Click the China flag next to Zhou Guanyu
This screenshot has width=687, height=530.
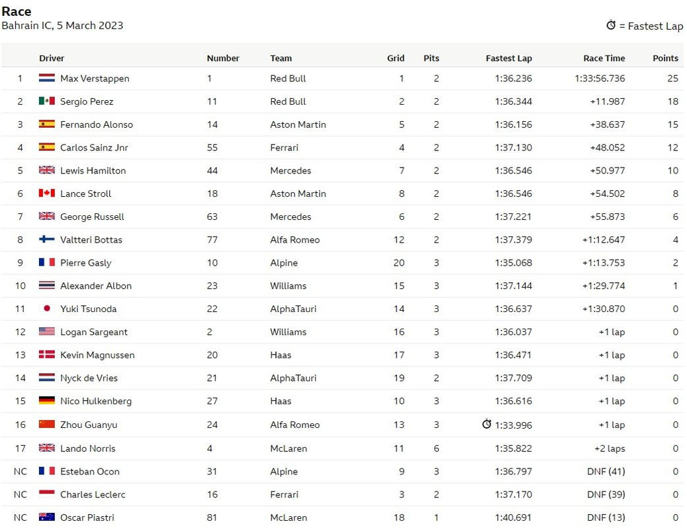pyautogui.click(x=47, y=424)
